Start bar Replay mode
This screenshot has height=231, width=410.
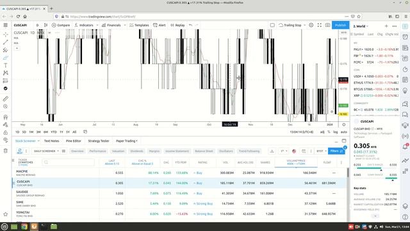[x=177, y=25]
